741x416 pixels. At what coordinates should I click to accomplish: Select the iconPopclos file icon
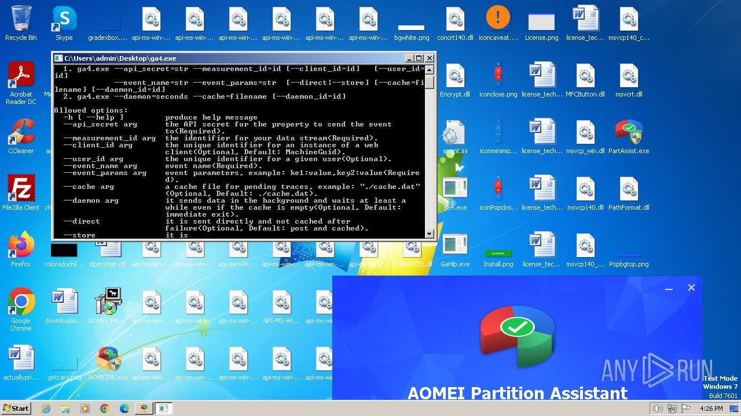(498, 193)
